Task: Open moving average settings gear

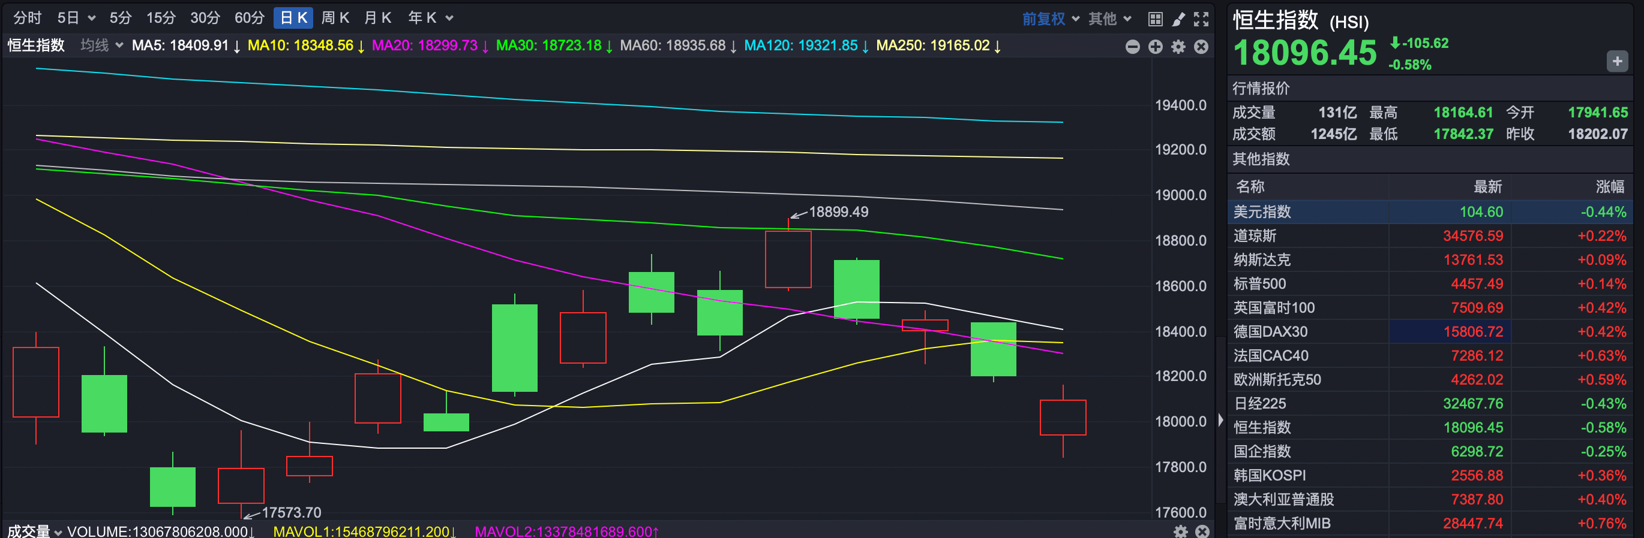Action: 1178,47
